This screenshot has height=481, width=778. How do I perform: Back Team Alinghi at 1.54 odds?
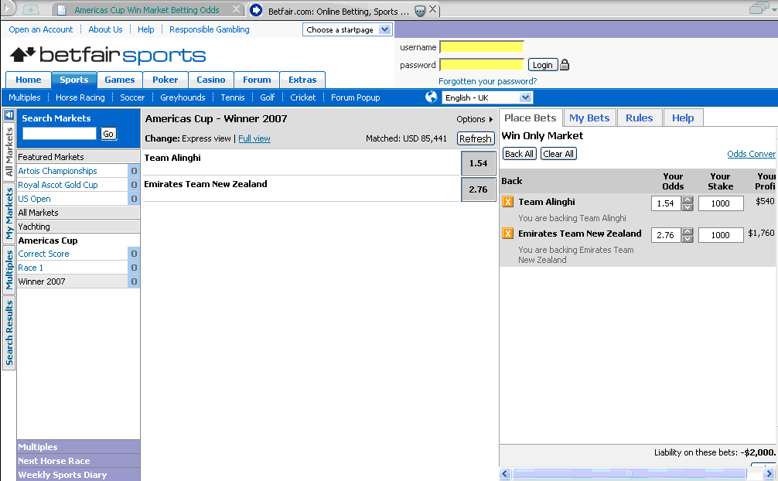[478, 163]
